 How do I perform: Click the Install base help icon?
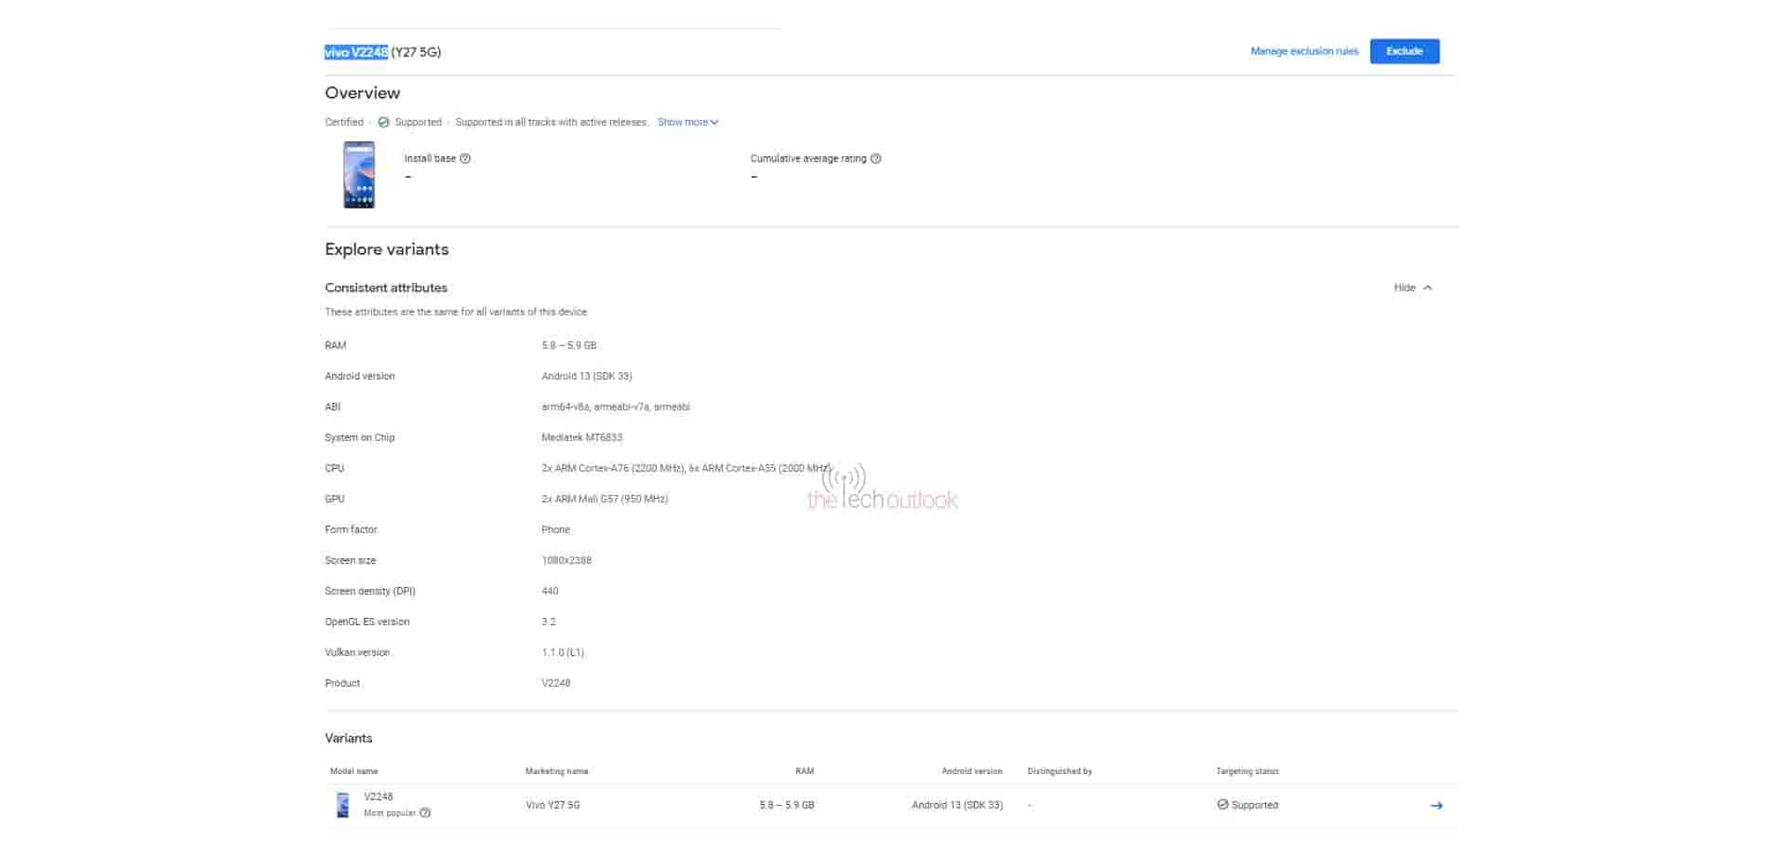[x=465, y=158]
